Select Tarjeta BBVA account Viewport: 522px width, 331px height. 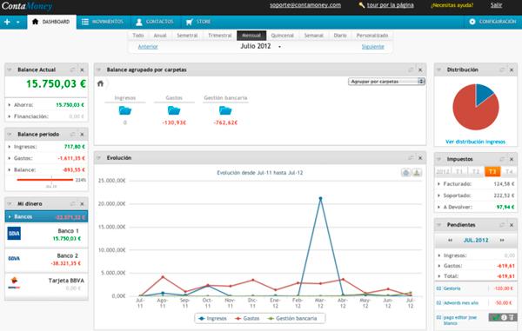pos(46,284)
